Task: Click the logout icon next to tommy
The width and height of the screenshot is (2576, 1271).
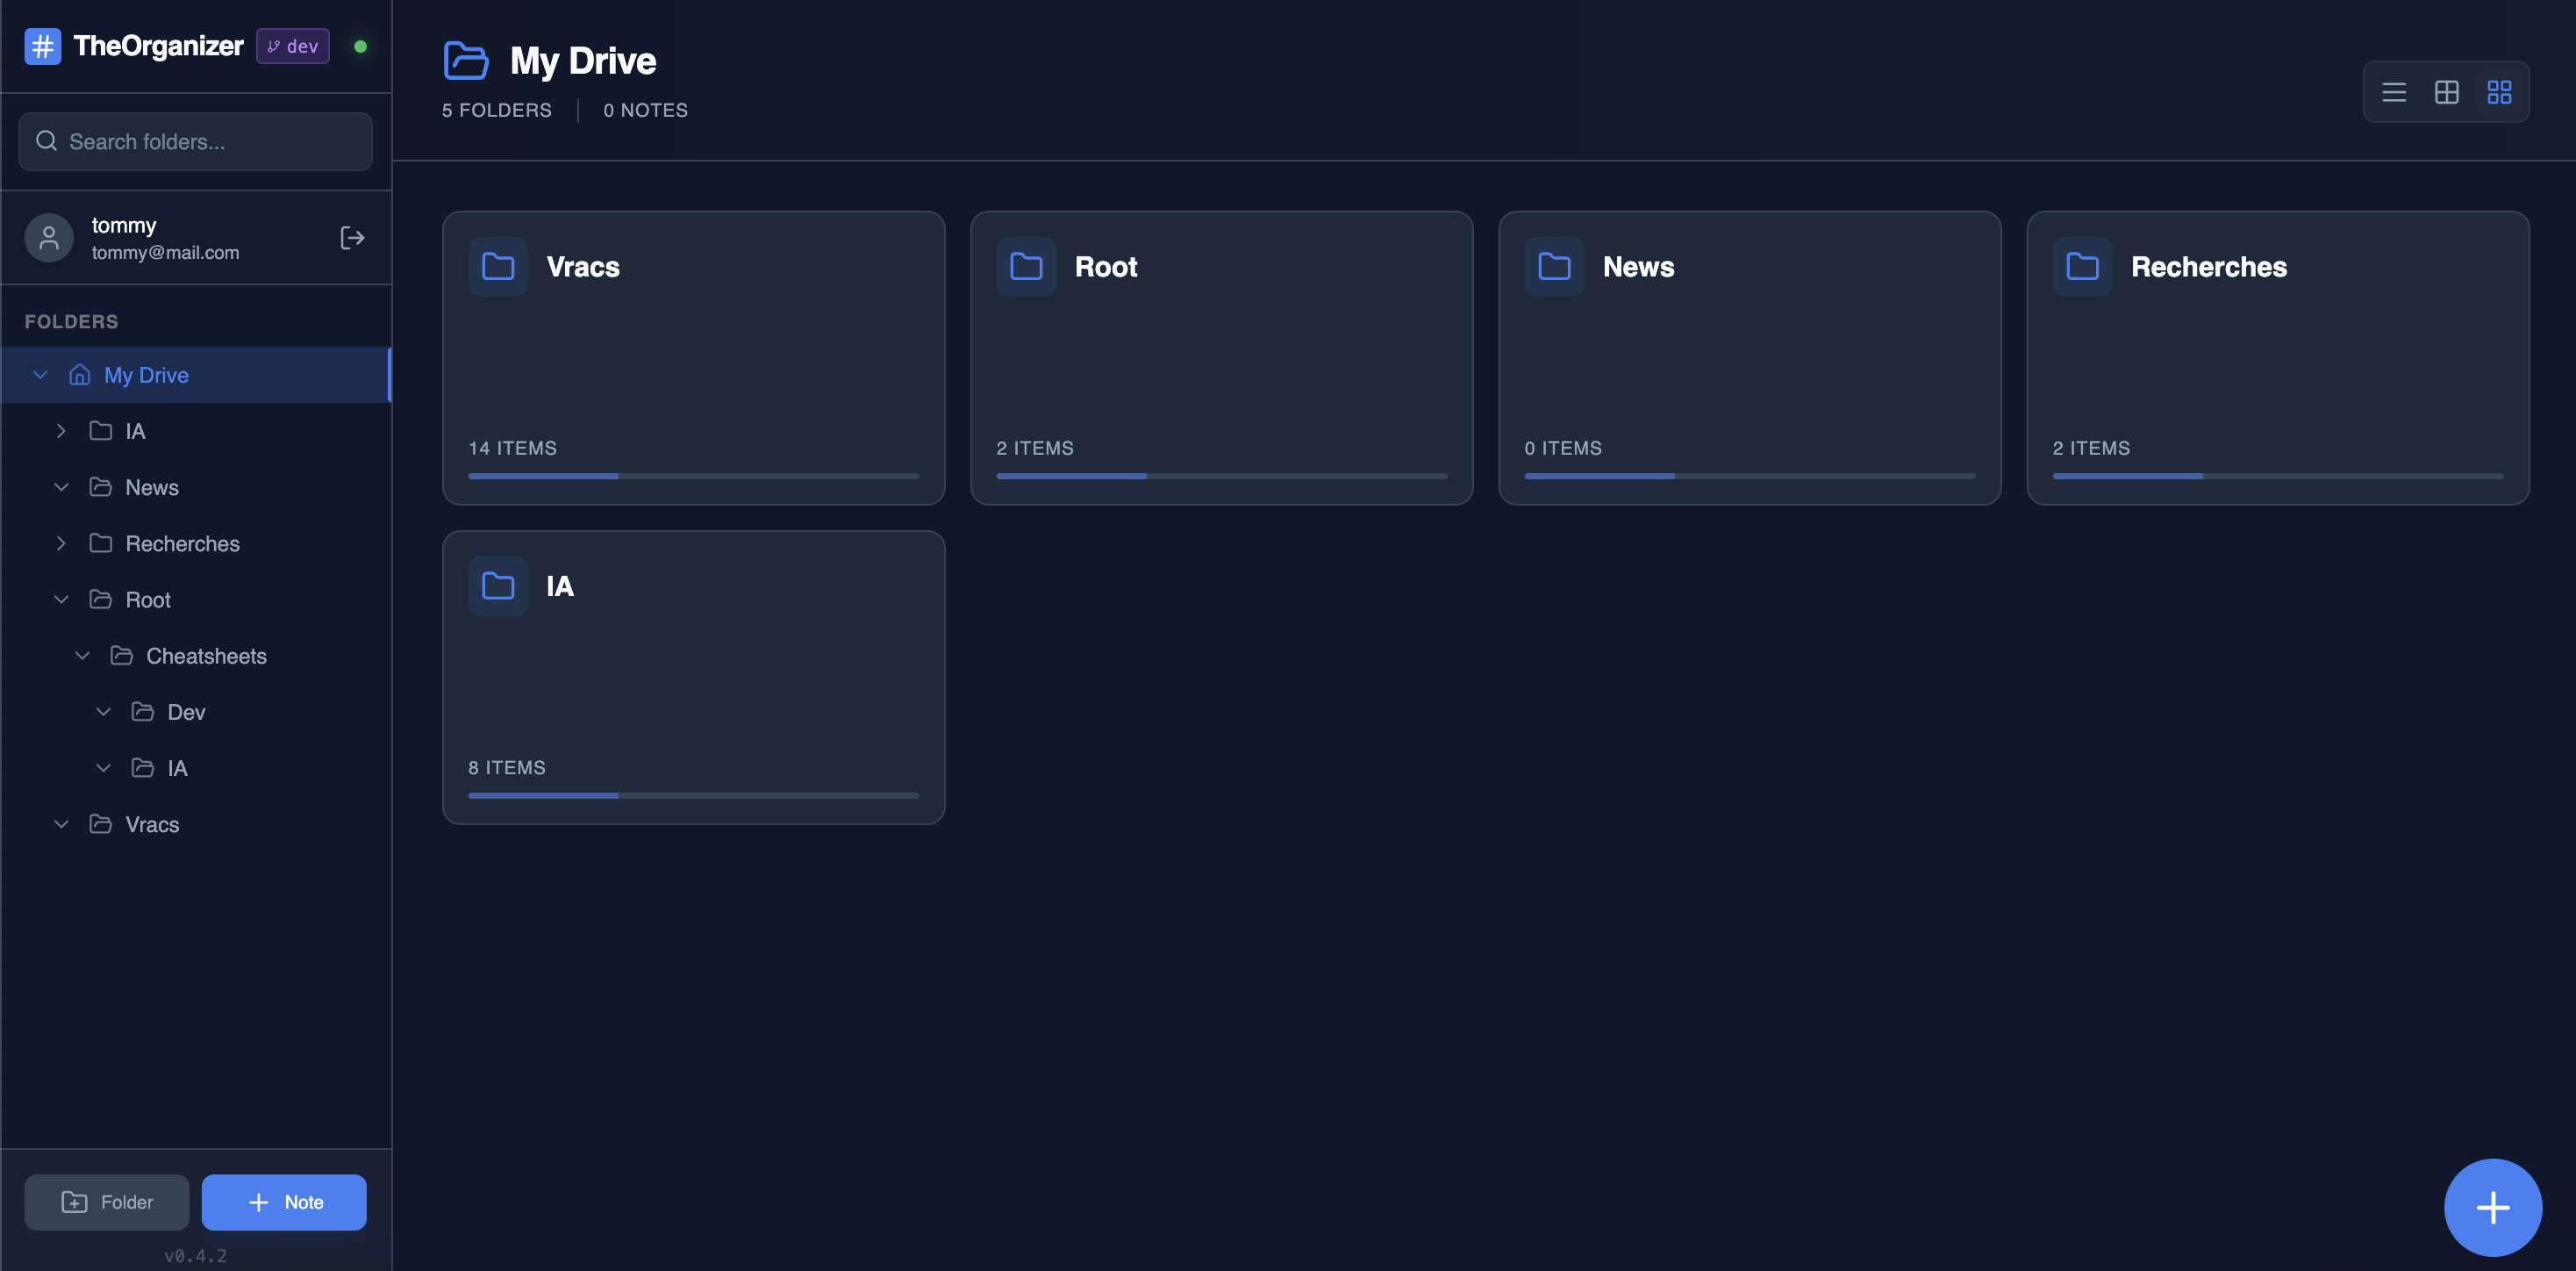Action: (x=352, y=238)
